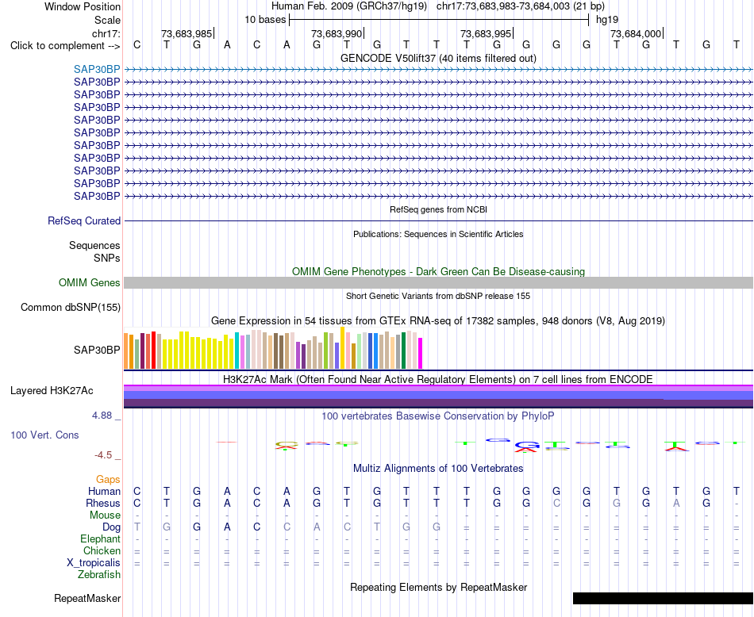Click 'Multiz Alignments of 100 Vertebrates' title

[438, 468]
